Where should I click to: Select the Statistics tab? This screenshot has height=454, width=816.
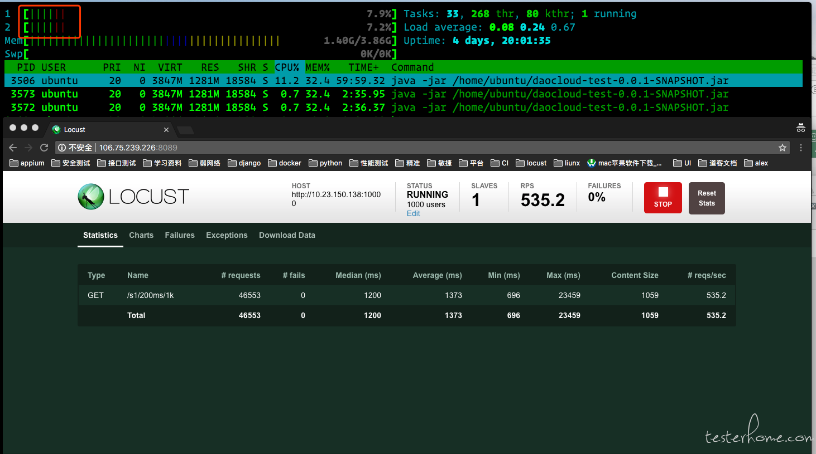100,236
